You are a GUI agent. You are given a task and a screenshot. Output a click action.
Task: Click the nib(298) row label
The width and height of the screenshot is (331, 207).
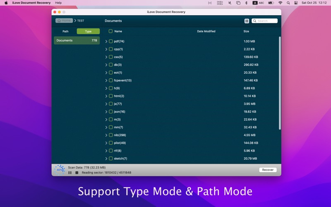pyautogui.click(x=120, y=135)
